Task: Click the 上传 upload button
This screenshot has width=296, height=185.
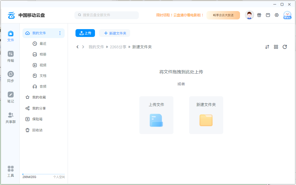Action: (x=85, y=33)
